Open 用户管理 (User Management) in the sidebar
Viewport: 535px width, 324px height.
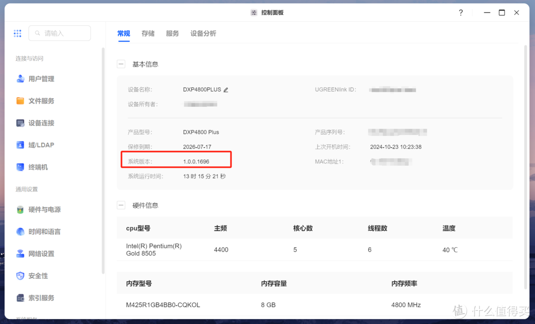click(42, 78)
